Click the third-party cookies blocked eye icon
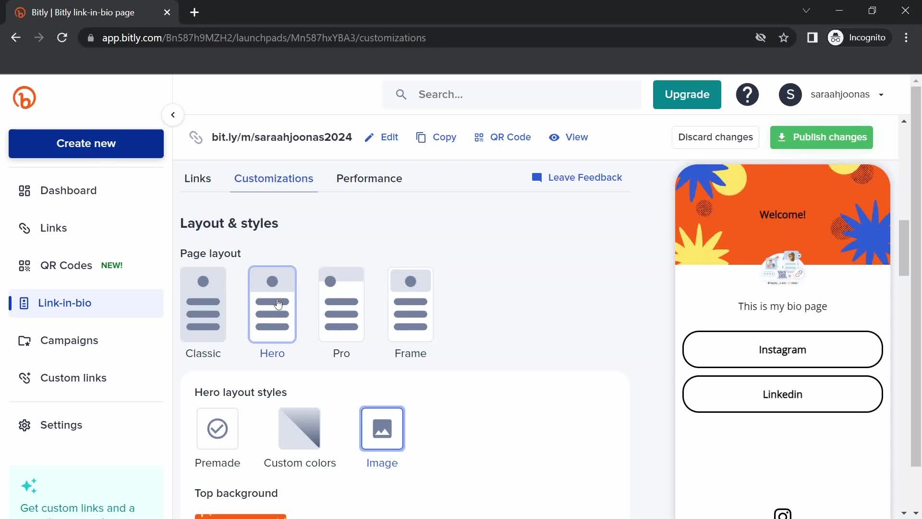This screenshot has height=519, width=922. 760,37
